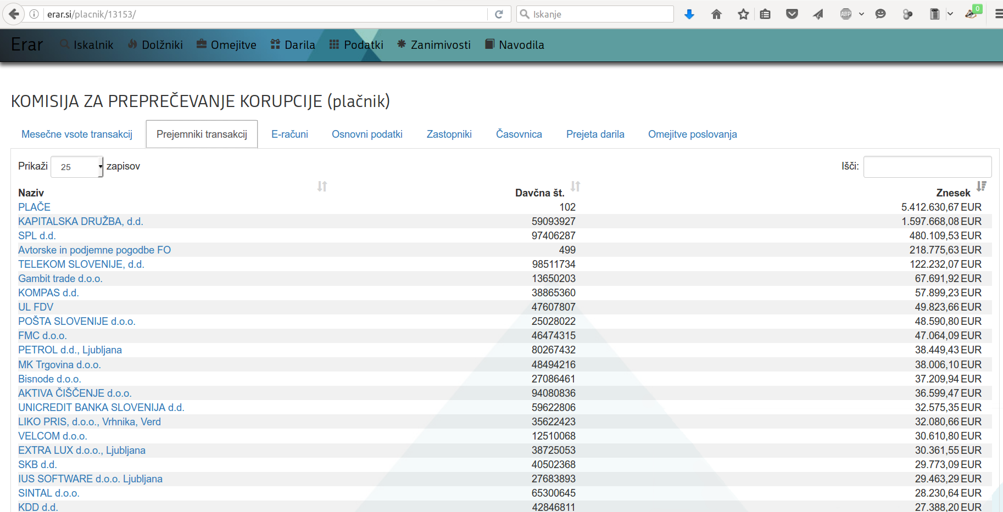1003x512 pixels.
Task: Open the KOMPAS d.d. link
Action: coord(48,292)
